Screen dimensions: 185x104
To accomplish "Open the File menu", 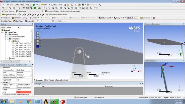I will pyautogui.click(x=3, y=5).
